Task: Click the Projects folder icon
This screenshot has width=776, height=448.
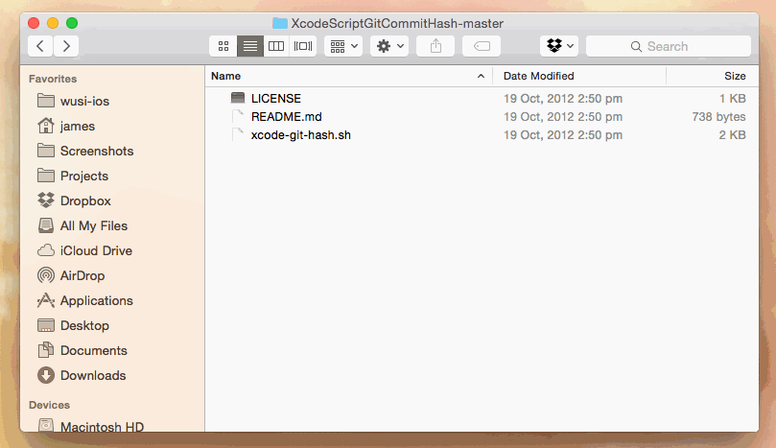Action: click(x=46, y=176)
